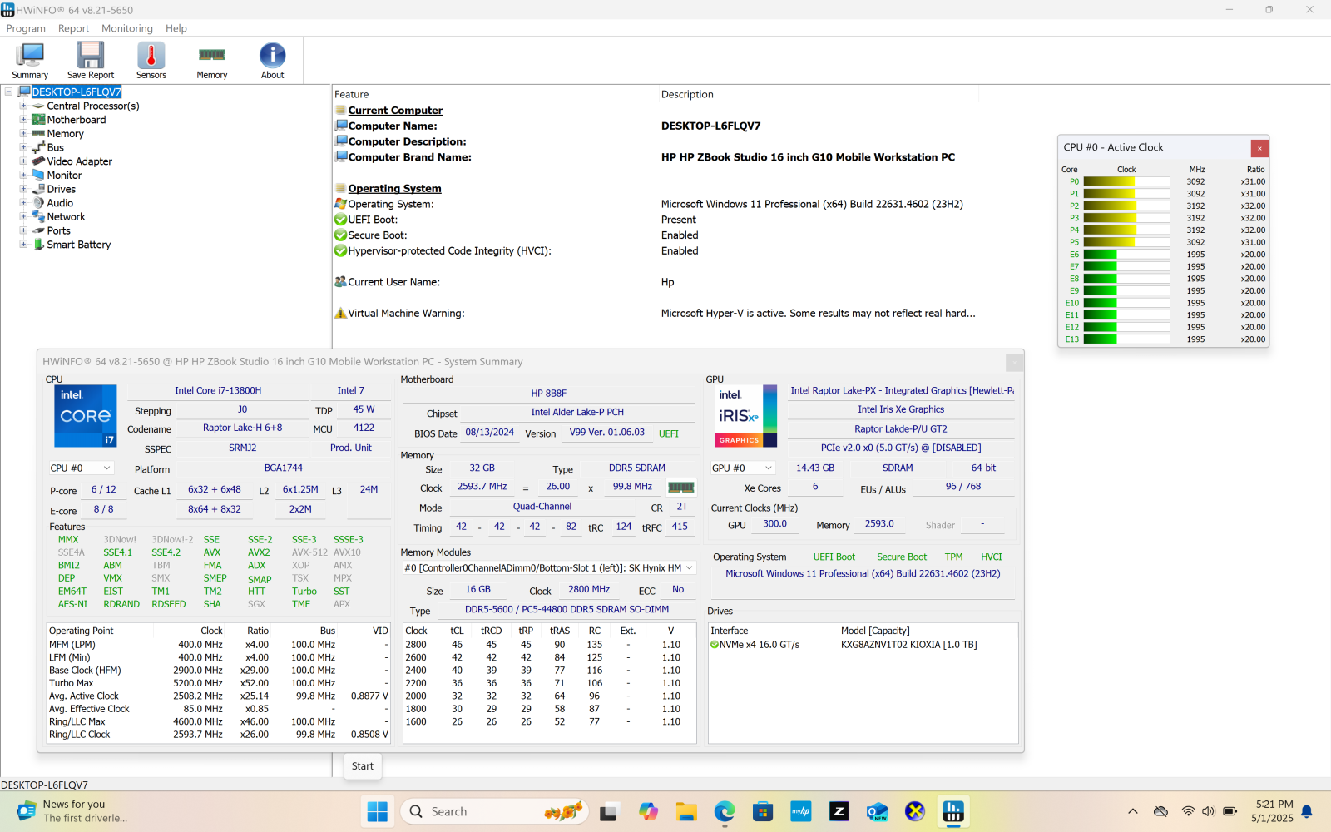1331x832 pixels.
Task: Open the CPU #0 selector dropdown
Action: pyautogui.click(x=81, y=468)
